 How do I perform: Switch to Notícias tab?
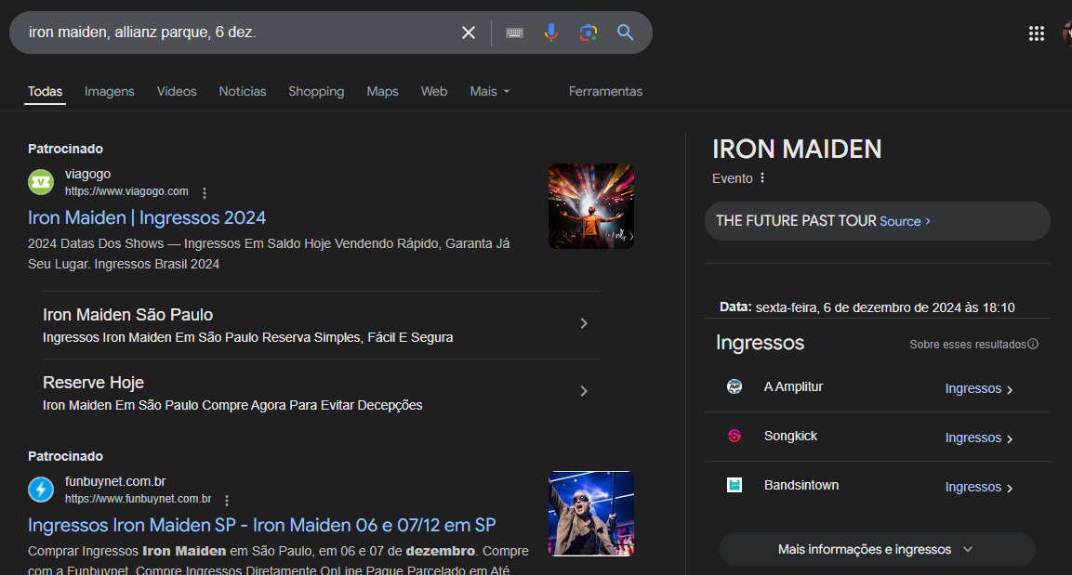243,92
